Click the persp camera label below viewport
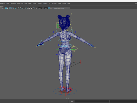 point(68,98)
